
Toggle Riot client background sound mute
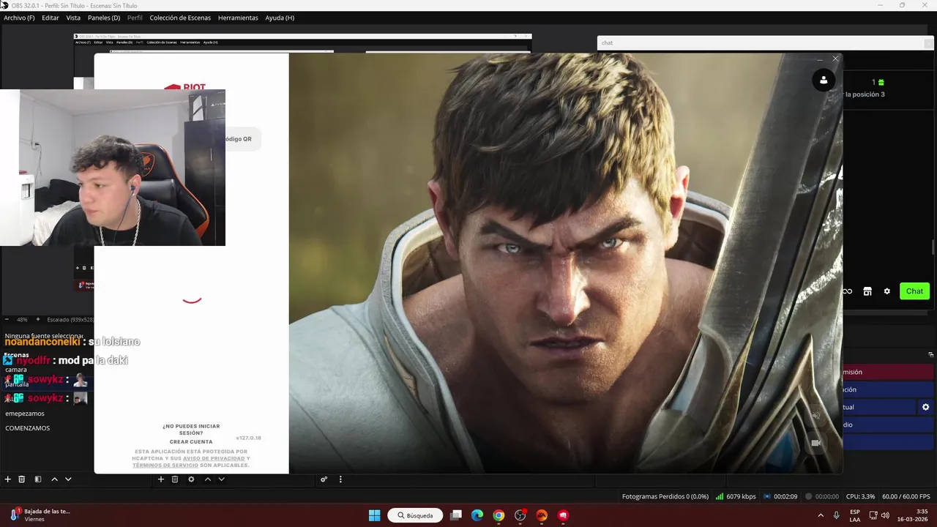click(815, 416)
